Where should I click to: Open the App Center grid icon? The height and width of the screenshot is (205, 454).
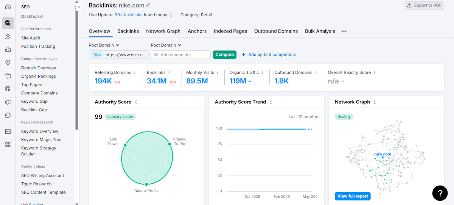pos(8,145)
